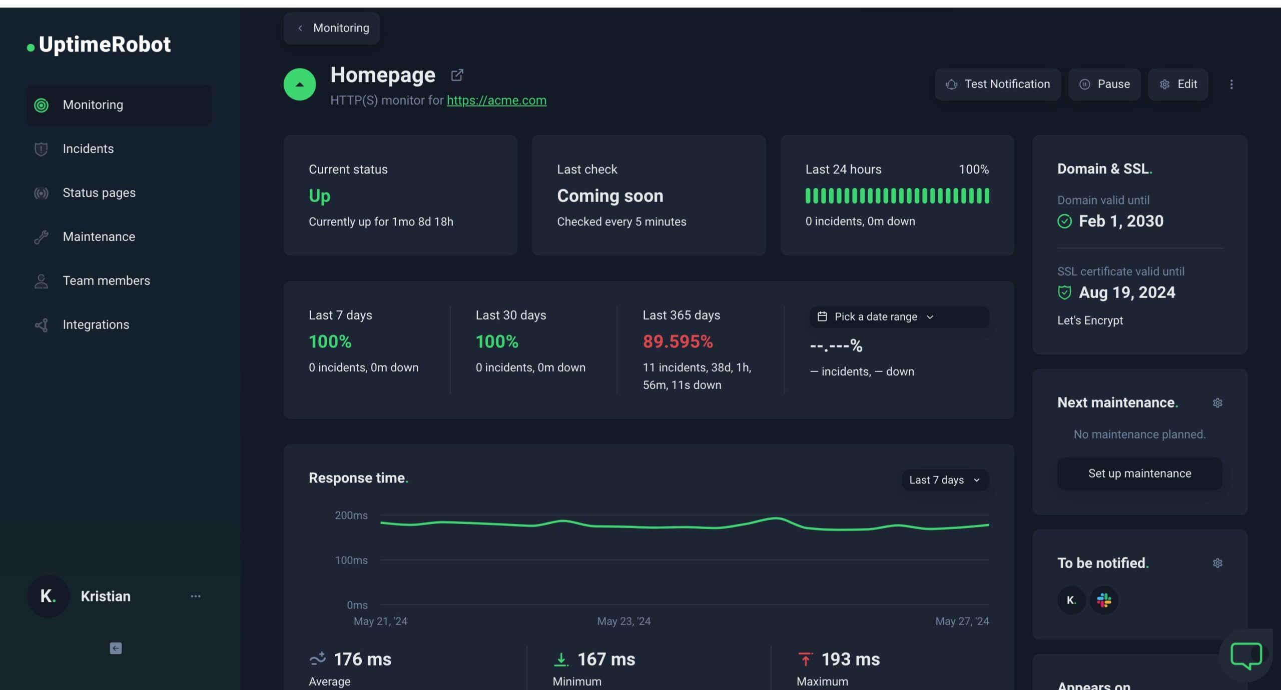Image resolution: width=1281 pixels, height=690 pixels.
Task: Pause the Homepage monitor
Action: pos(1104,84)
